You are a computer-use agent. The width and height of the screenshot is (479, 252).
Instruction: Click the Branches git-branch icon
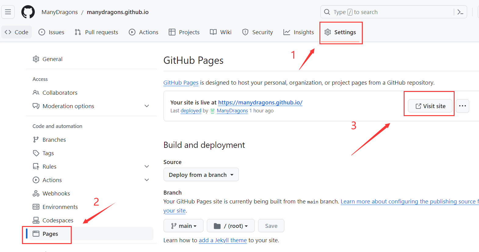[36, 140]
